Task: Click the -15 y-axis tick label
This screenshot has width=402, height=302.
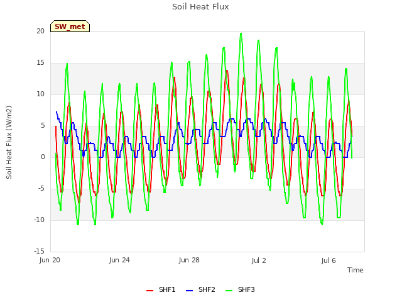Action: pos(40,251)
